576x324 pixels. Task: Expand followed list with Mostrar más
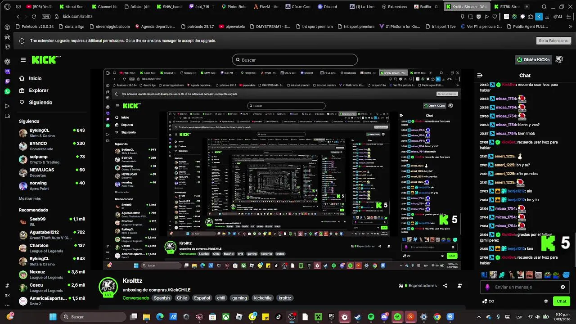[x=30, y=198]
